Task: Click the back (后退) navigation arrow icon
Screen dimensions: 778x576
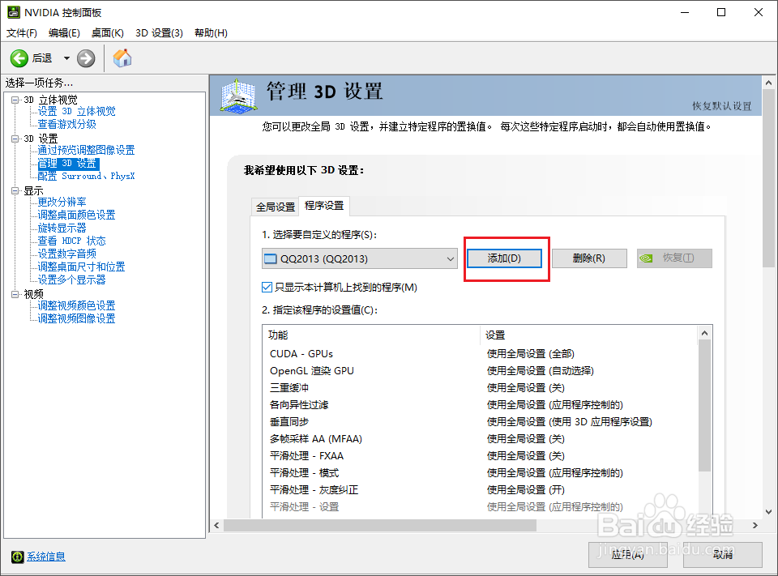Action: [19, 58]
